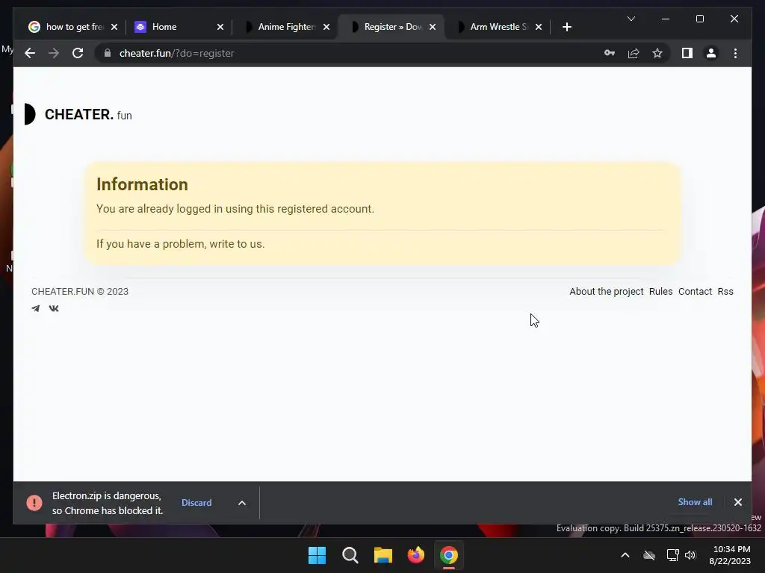This screenshot has width=765, height=573.
Task: Open Chrome's three-dot menu
Action: pyautogui.click(x=735, y=53)
